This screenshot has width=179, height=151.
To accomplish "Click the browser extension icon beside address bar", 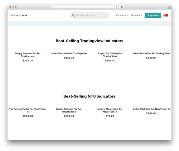I will pos(122,7).
